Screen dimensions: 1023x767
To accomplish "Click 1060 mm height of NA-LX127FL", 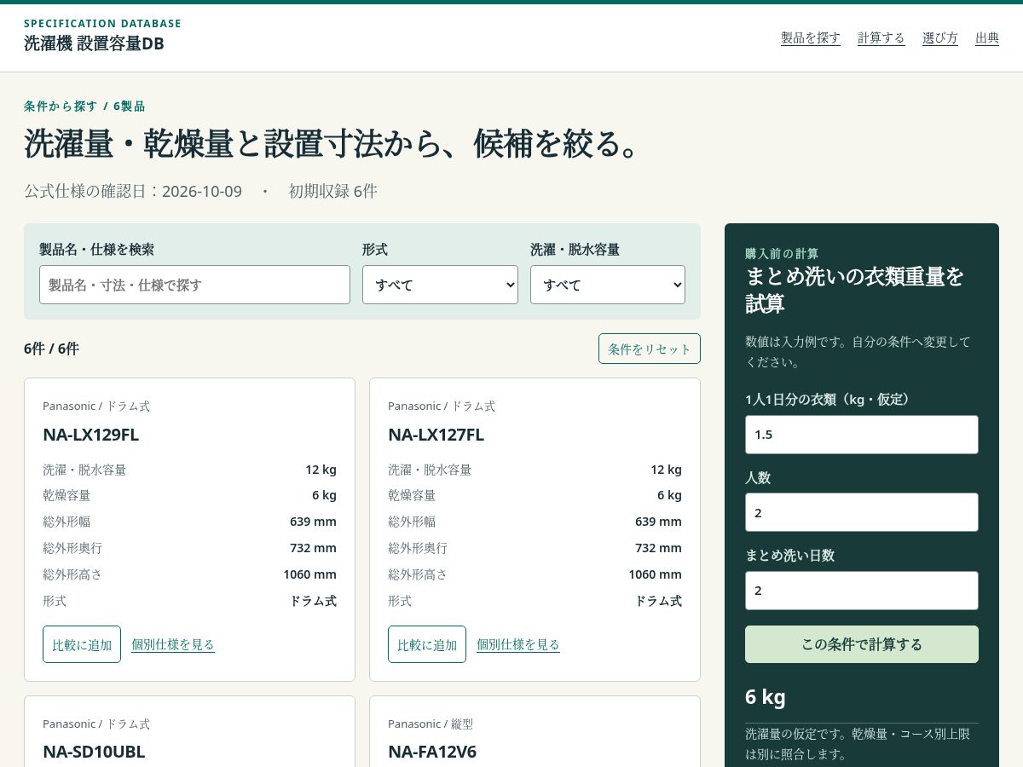I will pos(655,574).
